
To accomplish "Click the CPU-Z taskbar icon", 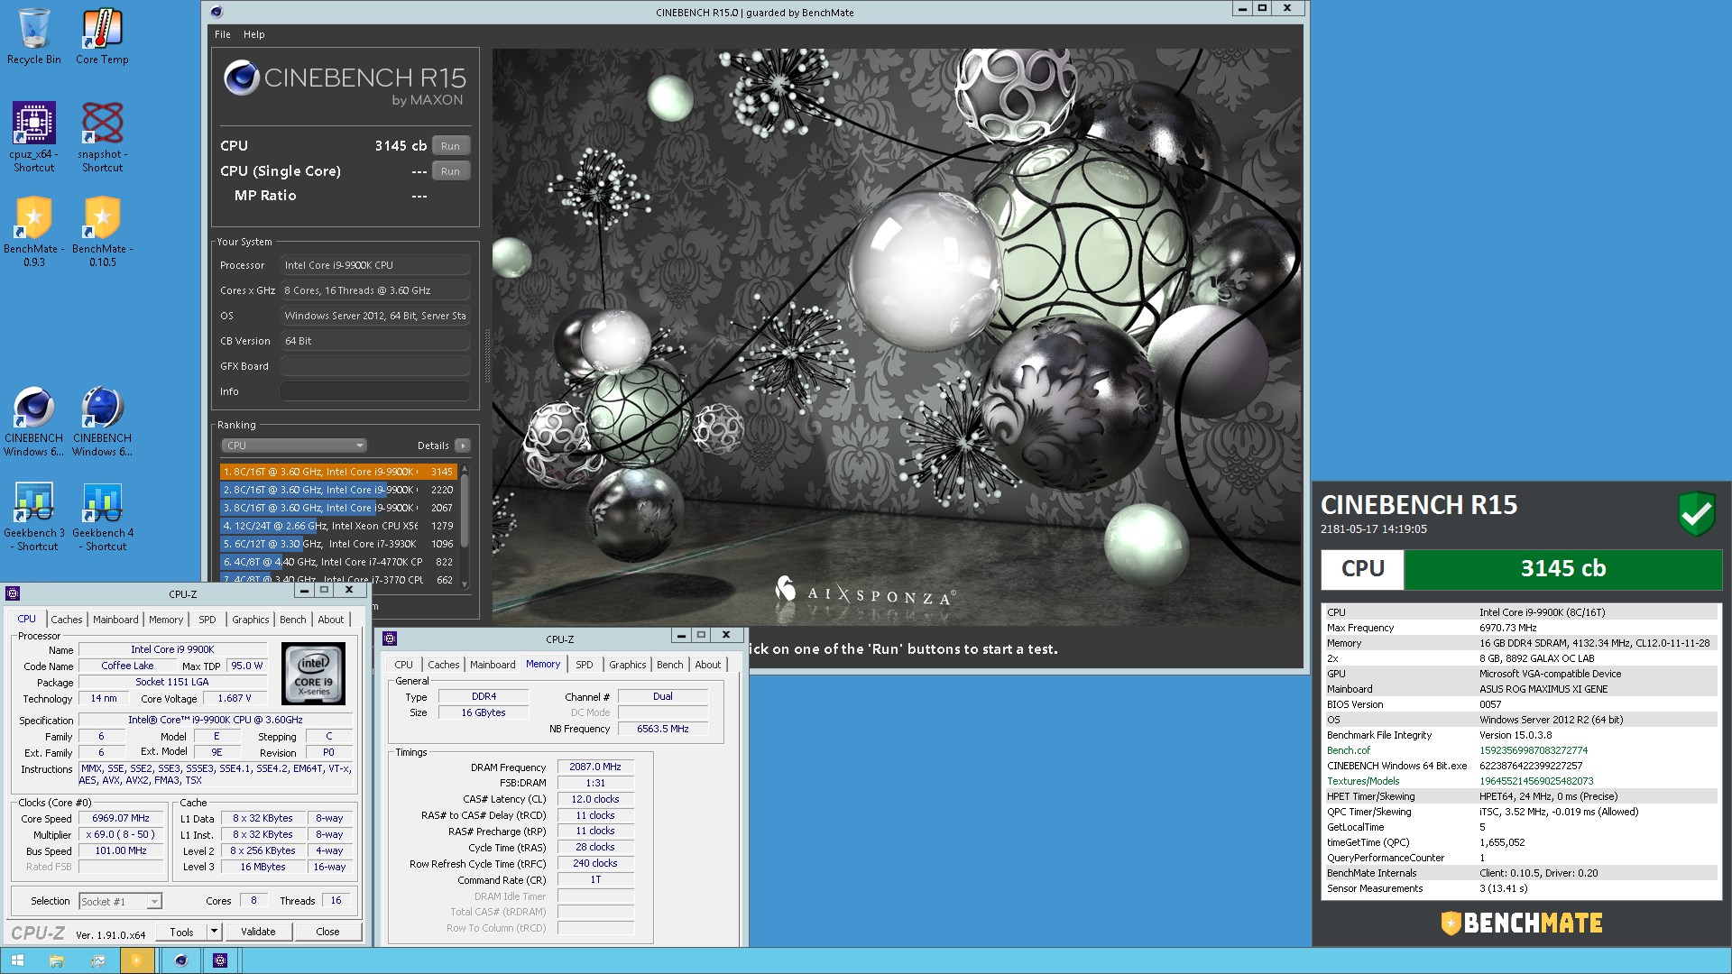I will (x=220, y=960).
